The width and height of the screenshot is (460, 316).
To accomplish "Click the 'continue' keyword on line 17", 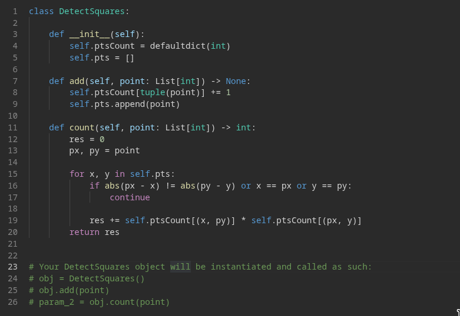I will click(x=130, y=197).
